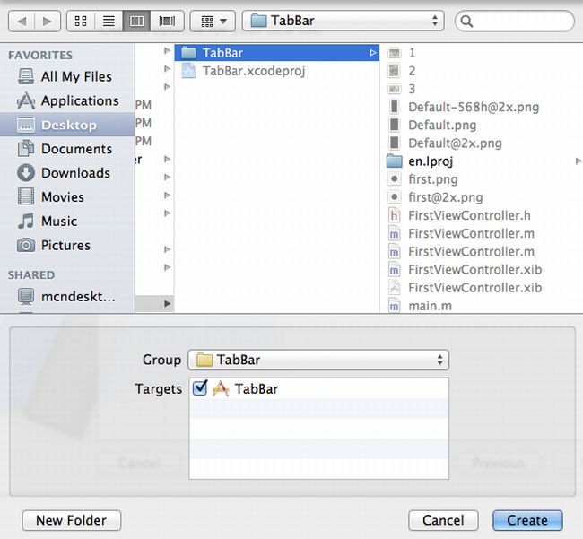The height and width of the screenshot is (539, 583).
Task: Open the en.lproj folder
Action: (x=483, y=161)
